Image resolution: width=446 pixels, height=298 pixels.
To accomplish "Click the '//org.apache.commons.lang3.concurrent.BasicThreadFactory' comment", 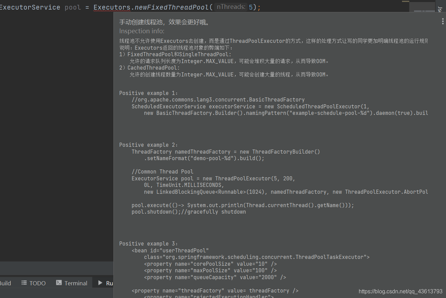I will [218, 100].
